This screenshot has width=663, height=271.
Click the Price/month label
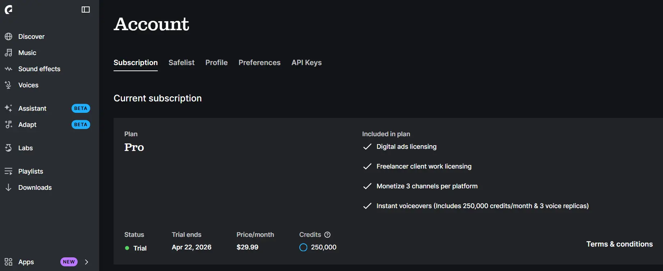255,235
